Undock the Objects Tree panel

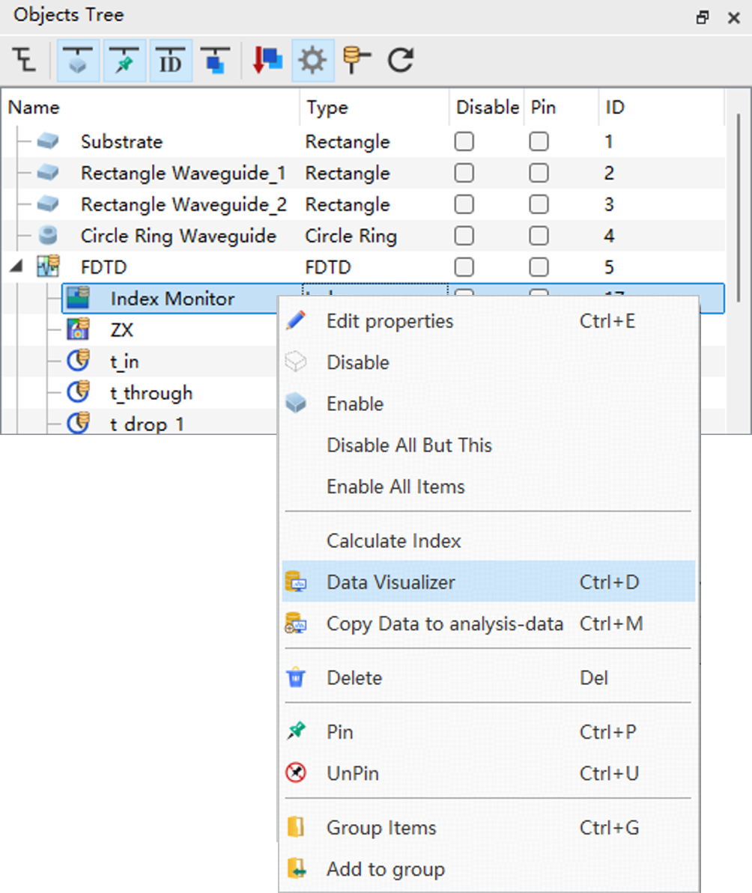pos(702,18)
